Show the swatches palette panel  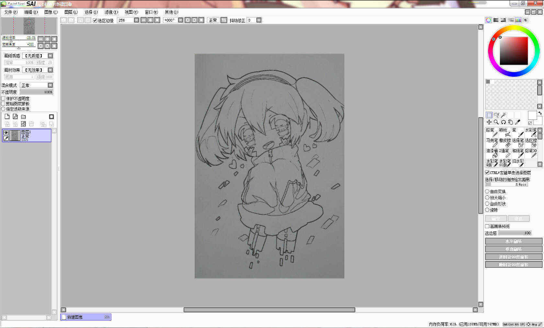pos(518,20)
